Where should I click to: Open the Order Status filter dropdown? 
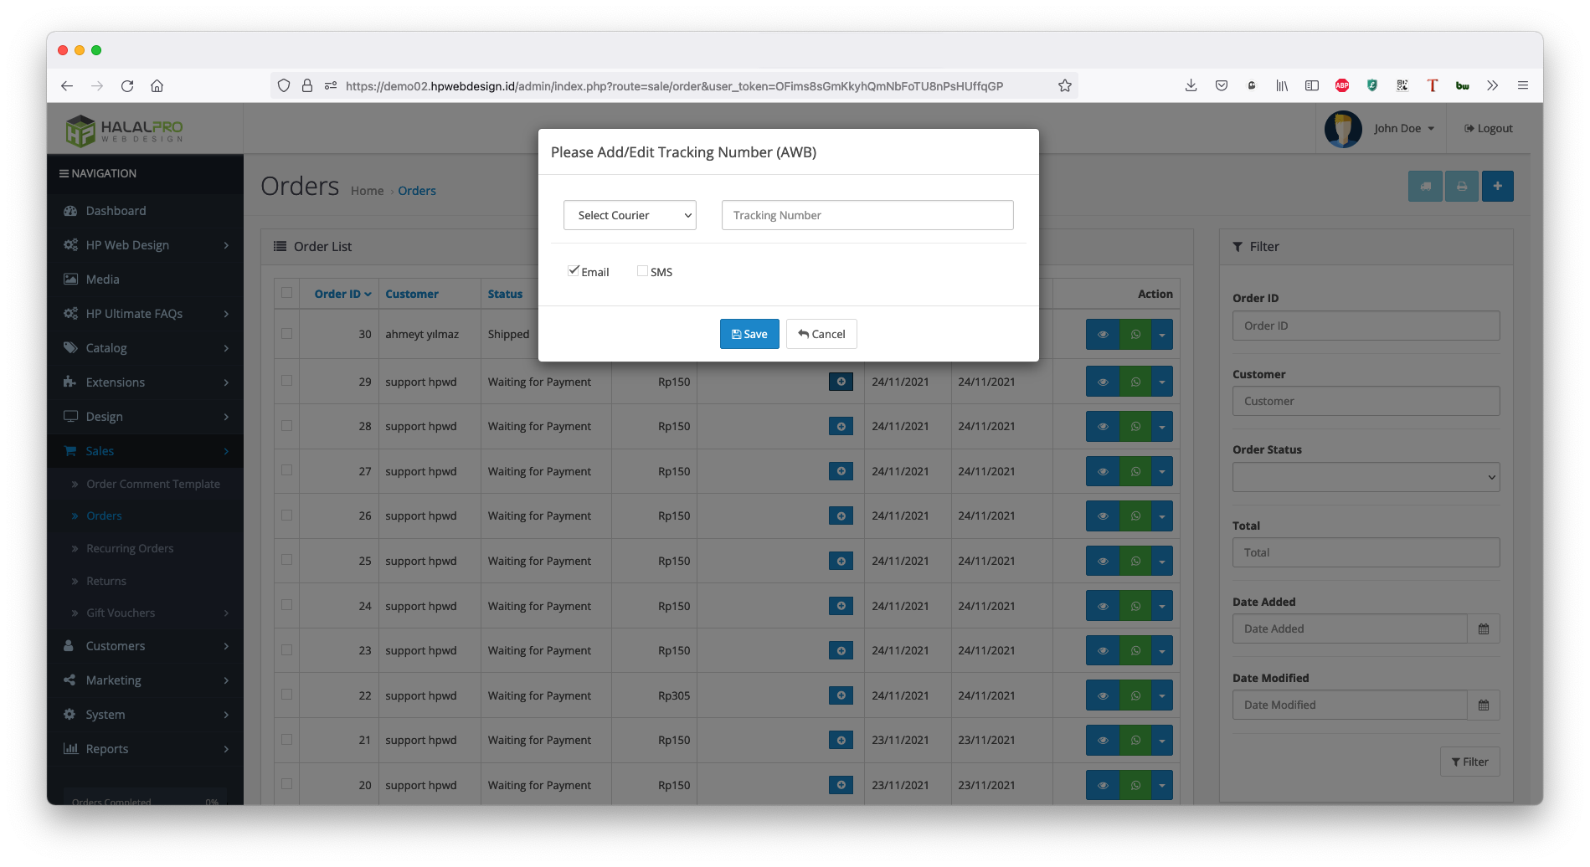click(x=1366, y=477)
